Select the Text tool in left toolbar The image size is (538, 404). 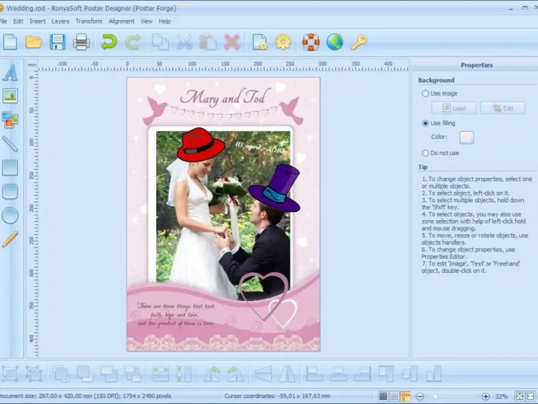pyautogui.click(x=10, y=73)
